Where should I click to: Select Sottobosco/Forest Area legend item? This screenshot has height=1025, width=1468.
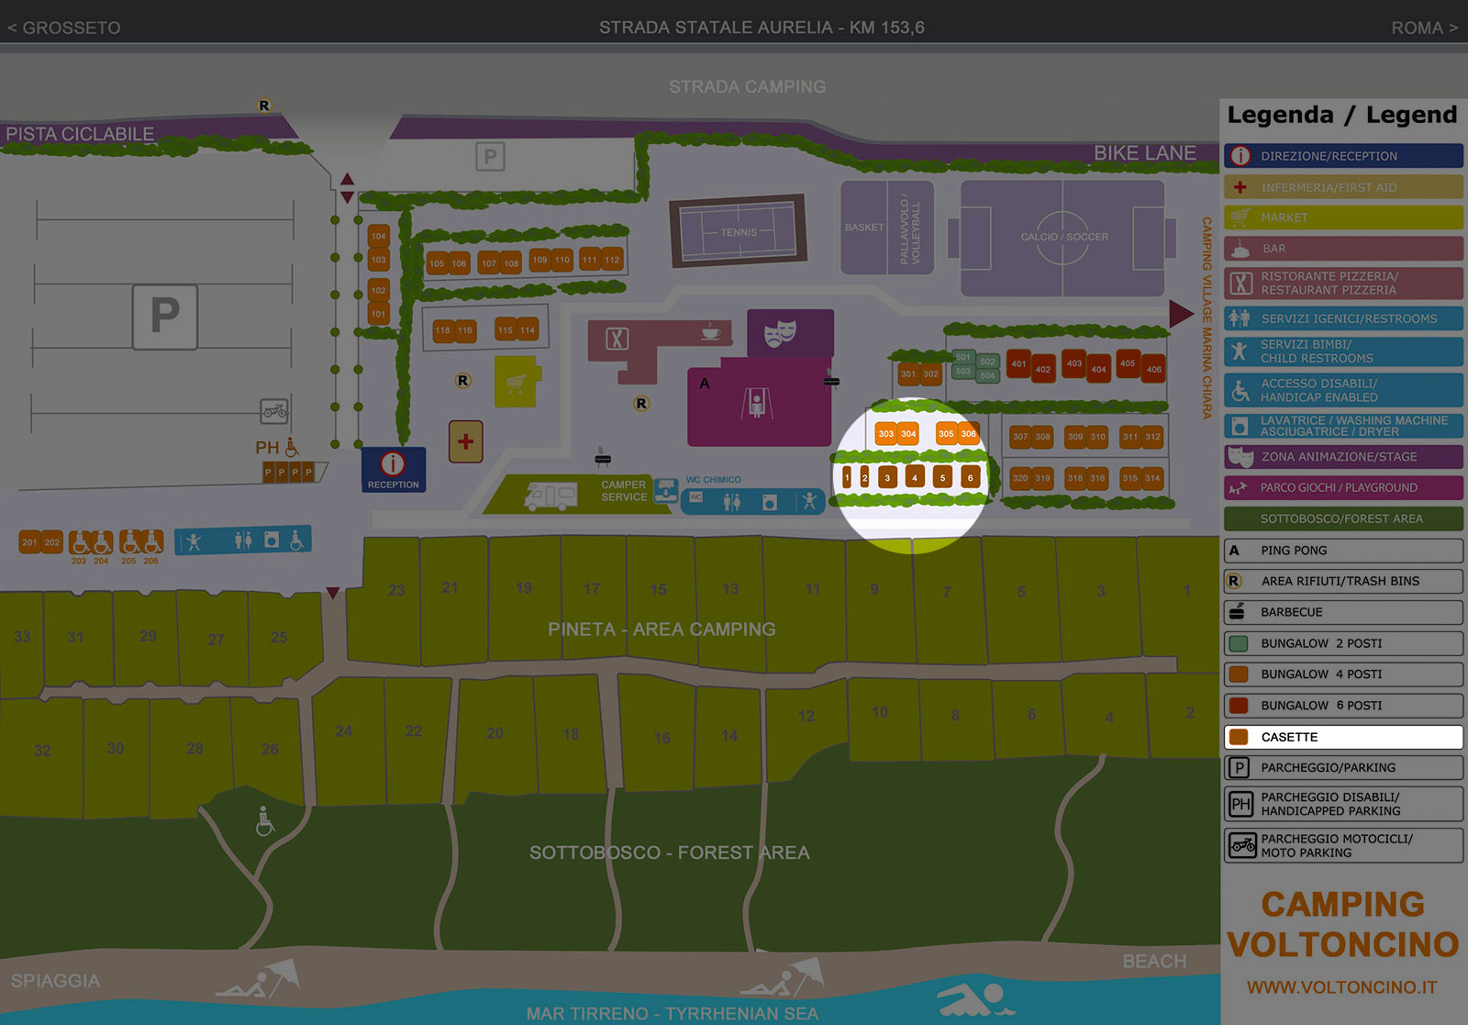point(1343,518)
